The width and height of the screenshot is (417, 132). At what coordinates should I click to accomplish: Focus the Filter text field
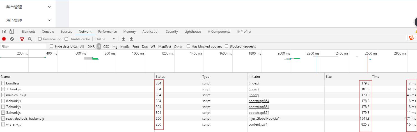coord(23,46)
